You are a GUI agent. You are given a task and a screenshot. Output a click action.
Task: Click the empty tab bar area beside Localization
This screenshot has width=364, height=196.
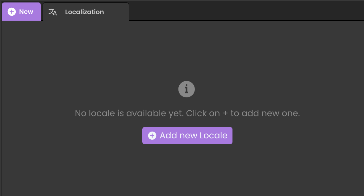[x=246, y=11]
